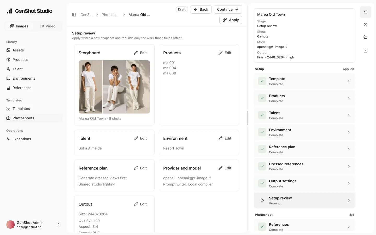This screenshot has width=376, height=235.
Task: Expand the Output settings step
Action: [x=304, y=183]
